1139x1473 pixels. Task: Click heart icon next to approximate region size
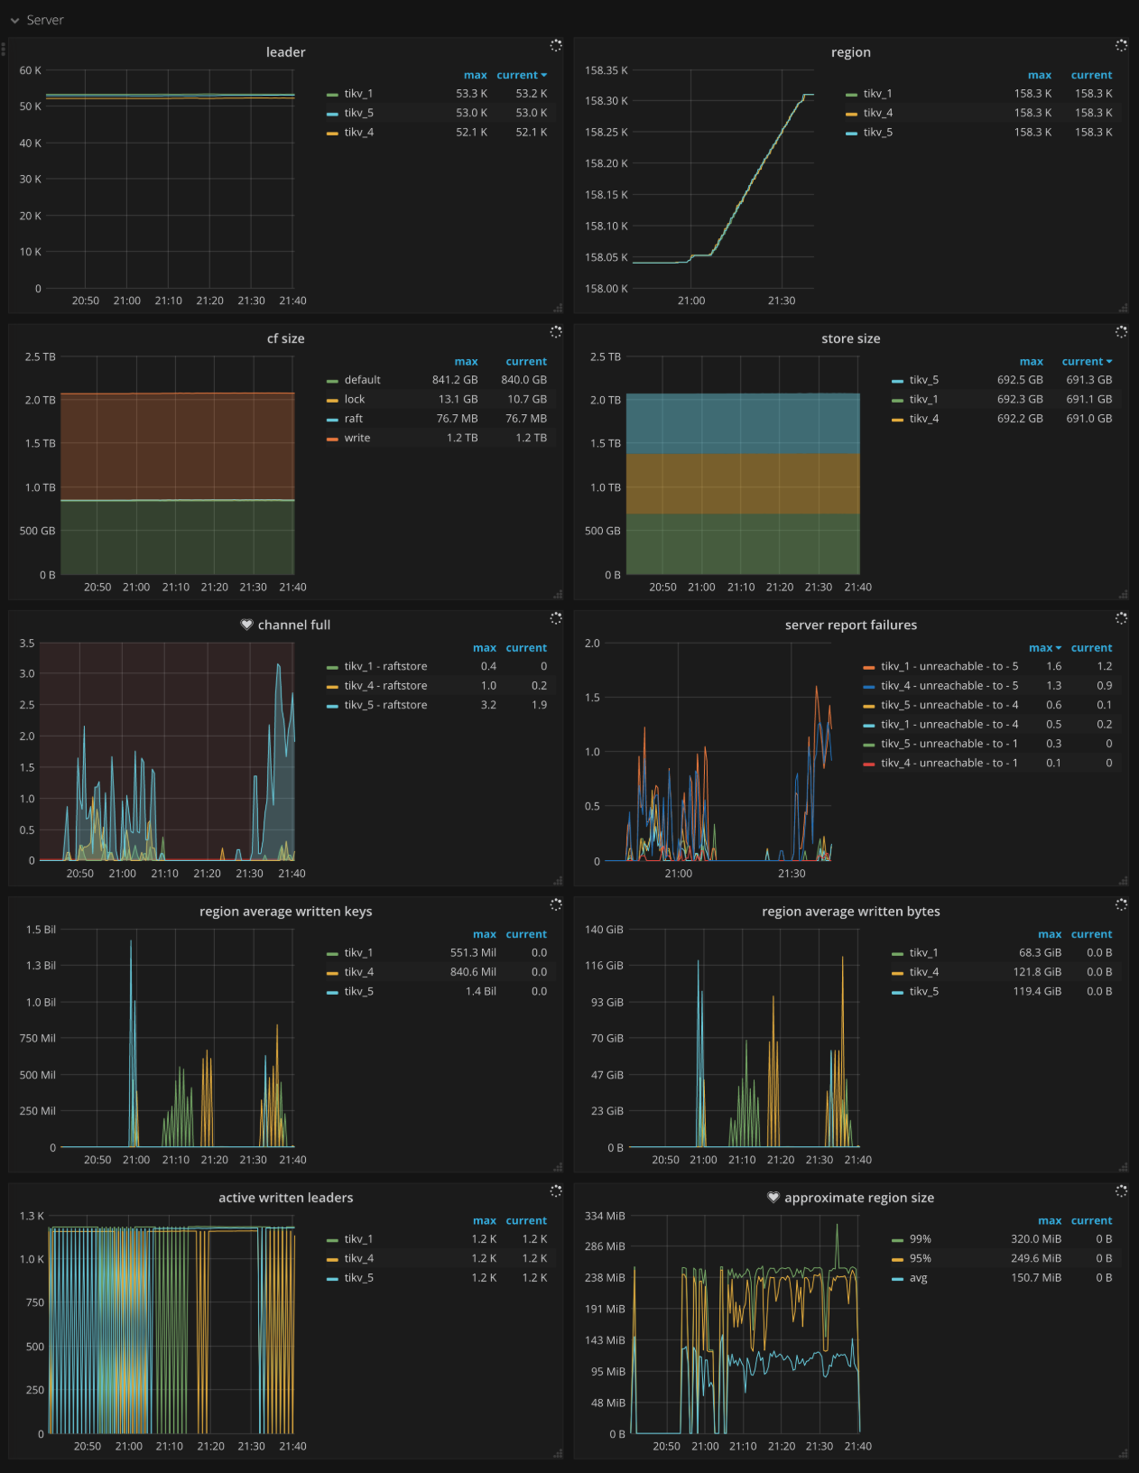773,1198
